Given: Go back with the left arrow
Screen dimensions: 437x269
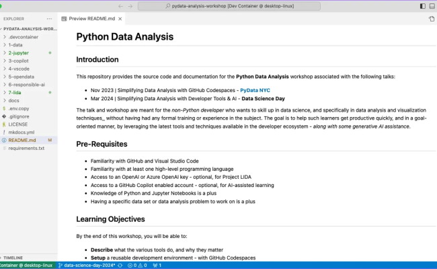Looking at the screenshot, I should point(120,6).
